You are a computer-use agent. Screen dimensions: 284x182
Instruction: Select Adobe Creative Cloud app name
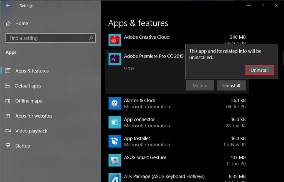[147, 37]
